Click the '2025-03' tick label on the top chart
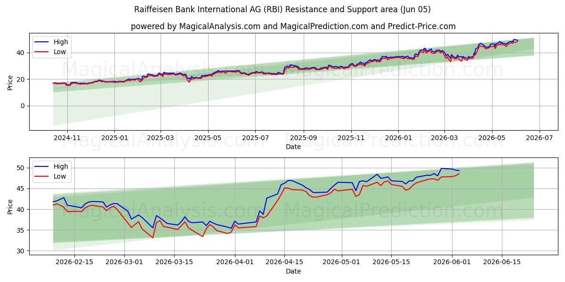Viewport: 565px width, 282px height. click(x=161, y=138)
